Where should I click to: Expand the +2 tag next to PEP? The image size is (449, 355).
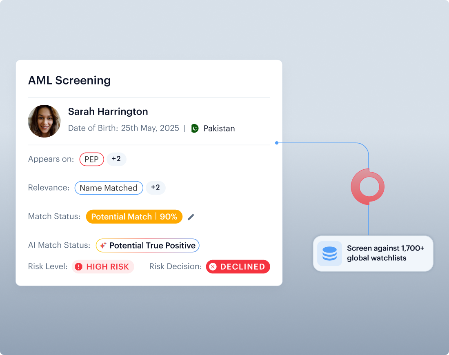116,159
